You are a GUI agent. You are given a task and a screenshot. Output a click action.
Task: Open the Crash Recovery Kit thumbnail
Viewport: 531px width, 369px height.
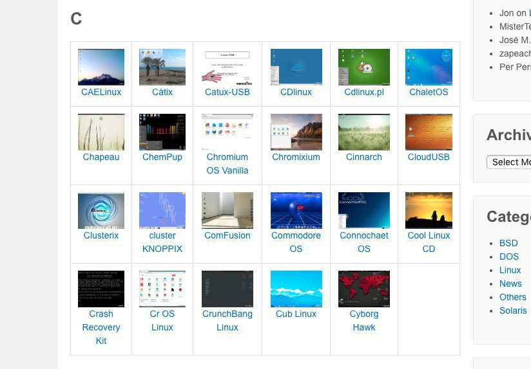[x=101, y=289]
